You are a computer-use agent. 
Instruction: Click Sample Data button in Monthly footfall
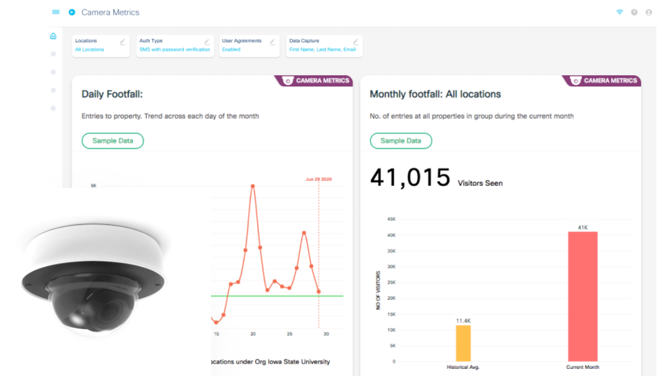[400, 141]
